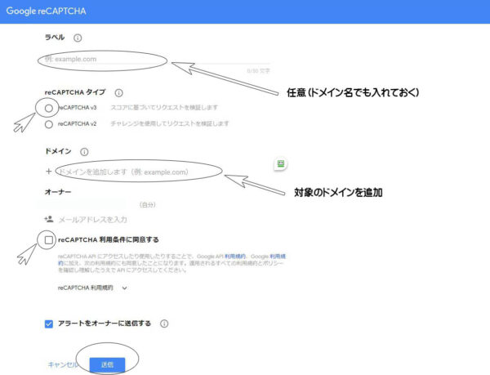Screen dimensions: 490x375
Task: Click the blue 送信 submit button
Action: [107, 364]
